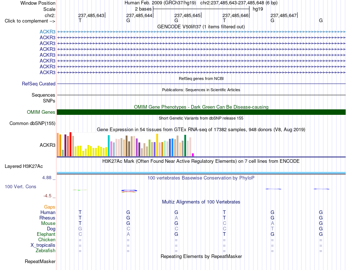Image resolution: width=346 pixels, height=270 pixels.
Task: Click the position marker 237,485,643
Action: (x=91, y=15)
